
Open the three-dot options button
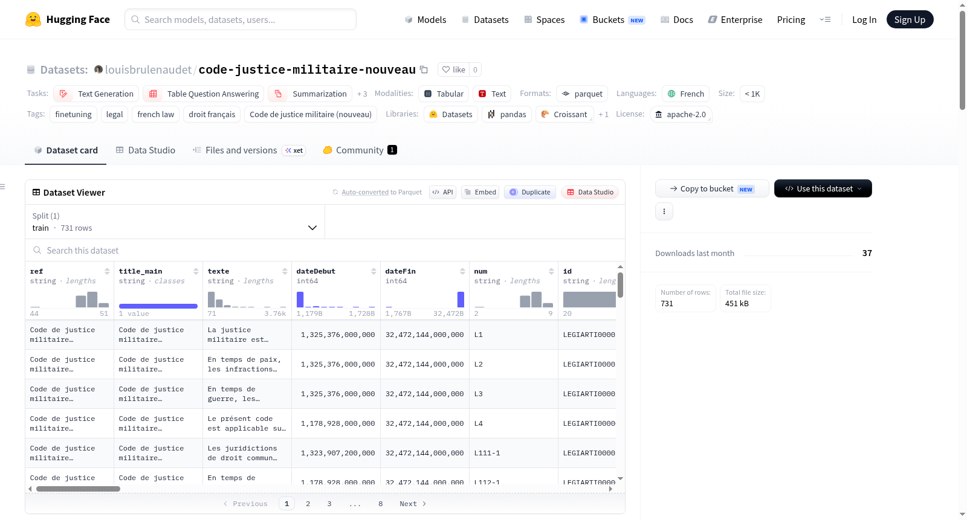[x=664, y=211]
